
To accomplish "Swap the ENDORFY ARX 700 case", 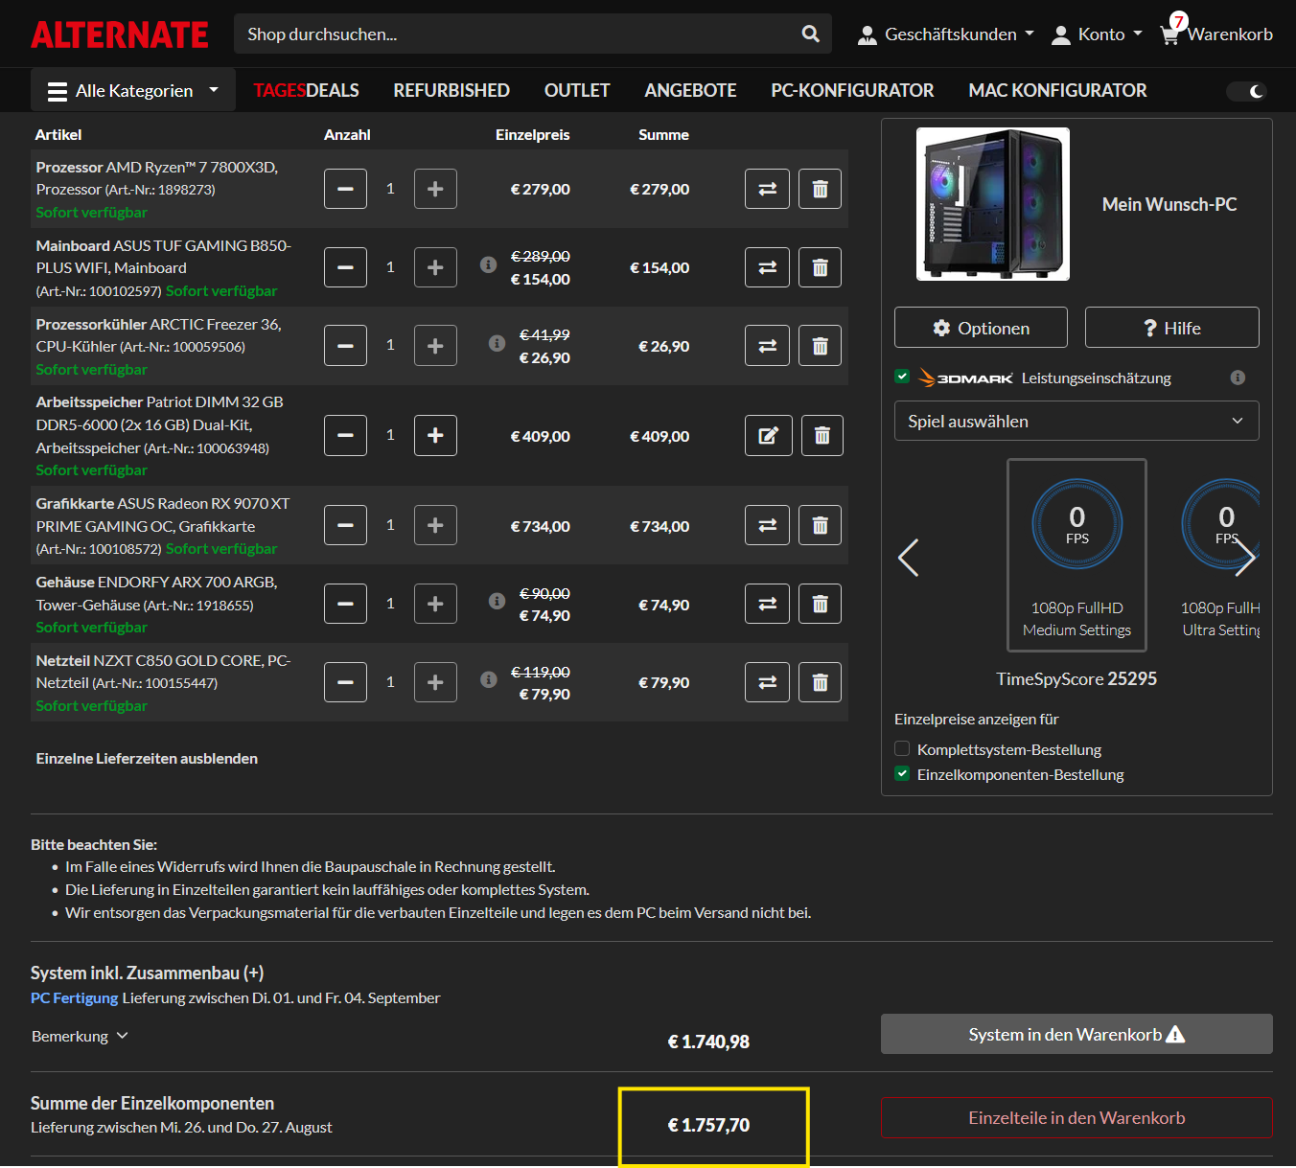I will pos(767,604).
